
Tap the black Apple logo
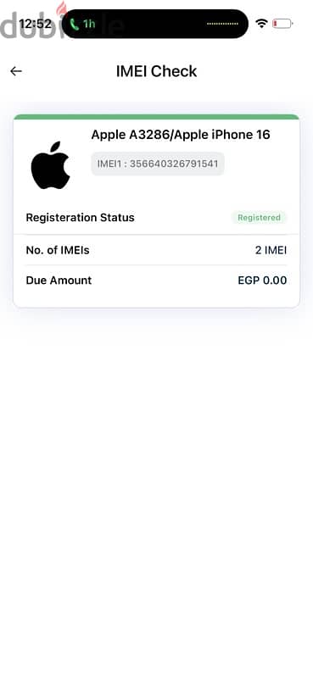click(51, 164)
